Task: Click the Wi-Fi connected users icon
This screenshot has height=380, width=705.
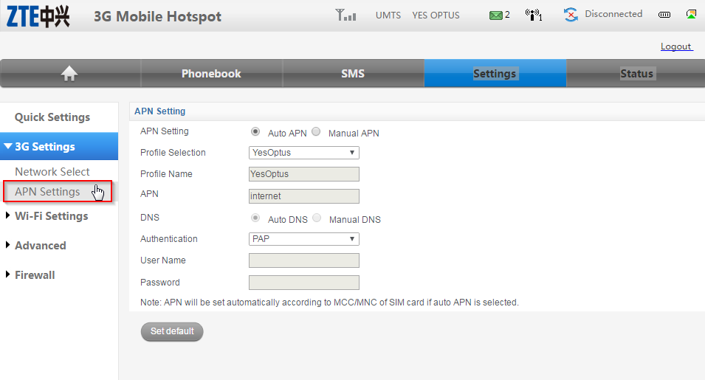Action: click(532, 15)
